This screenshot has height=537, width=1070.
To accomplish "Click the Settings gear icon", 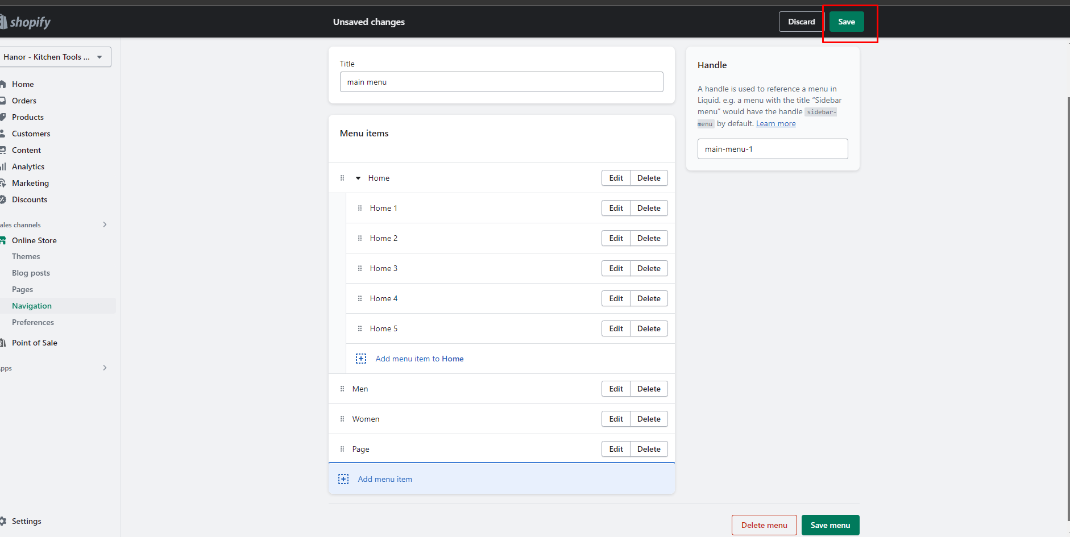I will click(x=3, y=521).
